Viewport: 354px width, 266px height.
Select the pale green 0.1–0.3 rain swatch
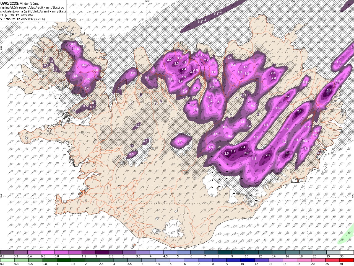(x=7, y=260)
